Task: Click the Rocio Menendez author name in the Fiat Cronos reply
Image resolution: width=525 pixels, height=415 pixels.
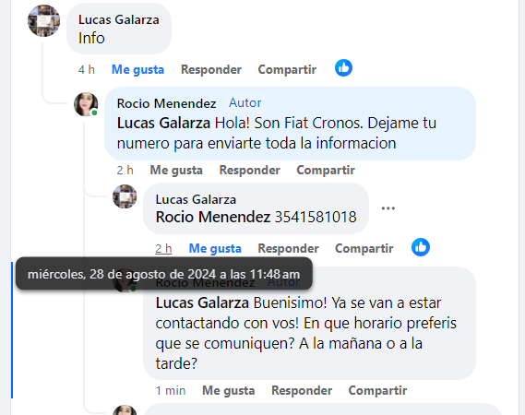Action: 166,103
